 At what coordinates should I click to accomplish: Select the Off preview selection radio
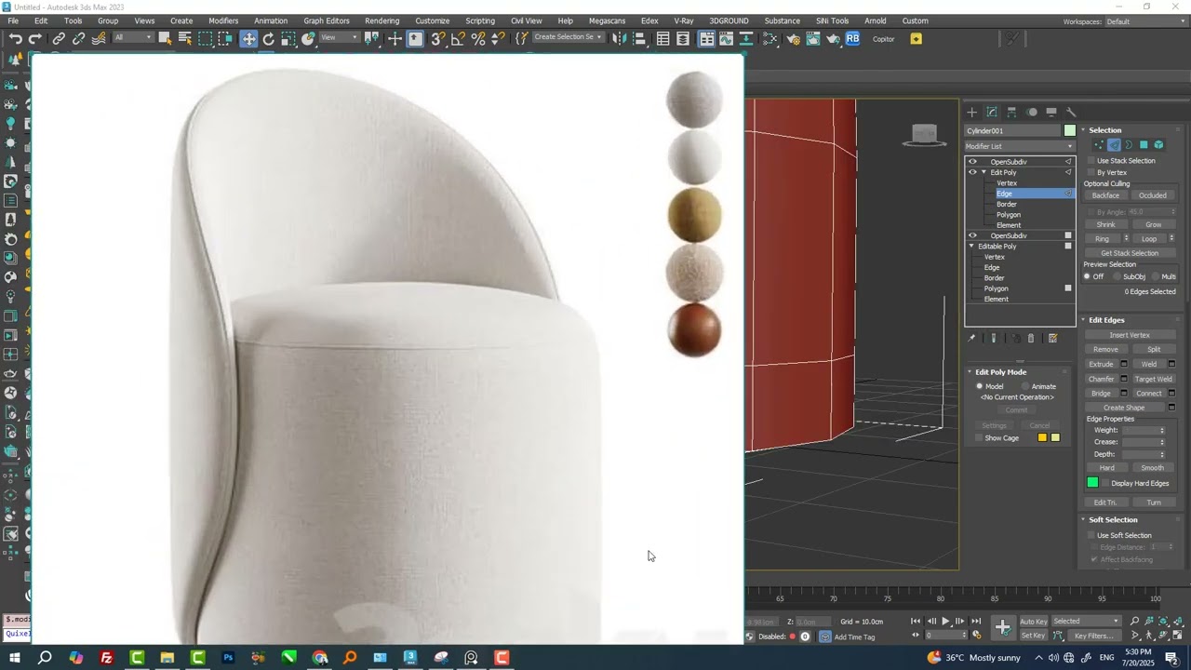[x=1087, y=276]
